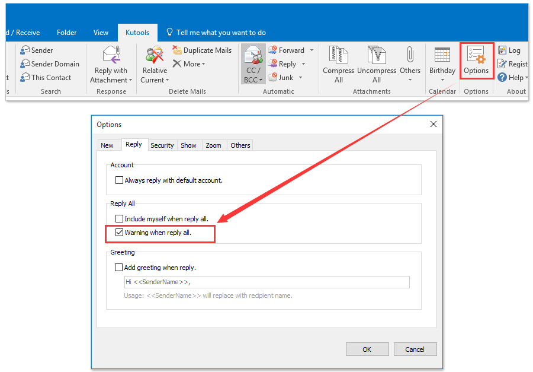
Task: Open the View ribbon tab
Action: tap(101, 33)
